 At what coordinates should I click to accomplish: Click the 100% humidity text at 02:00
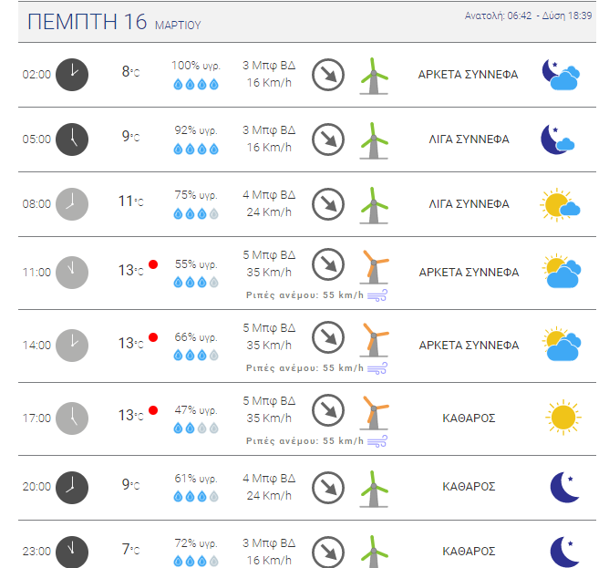coord(196,66)
